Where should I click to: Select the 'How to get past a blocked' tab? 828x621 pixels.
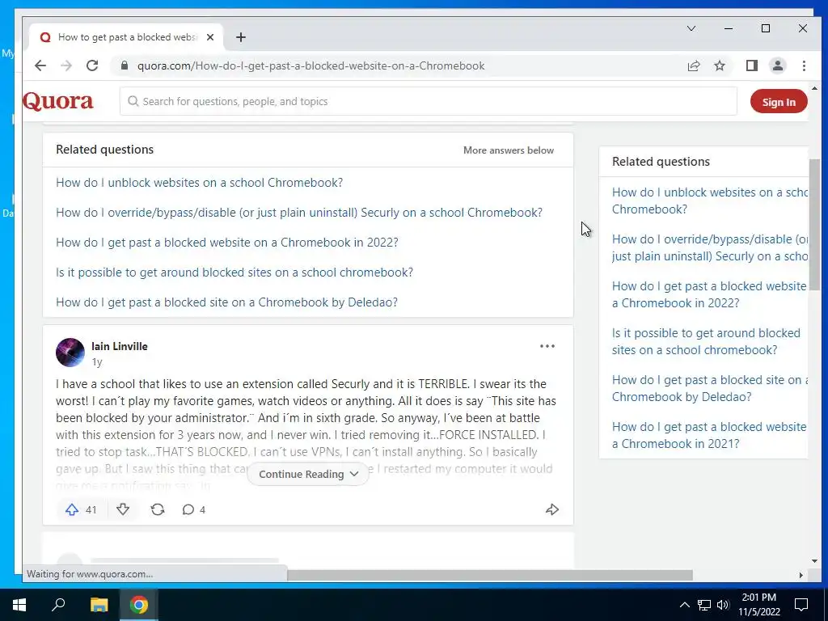coord(127,37)
